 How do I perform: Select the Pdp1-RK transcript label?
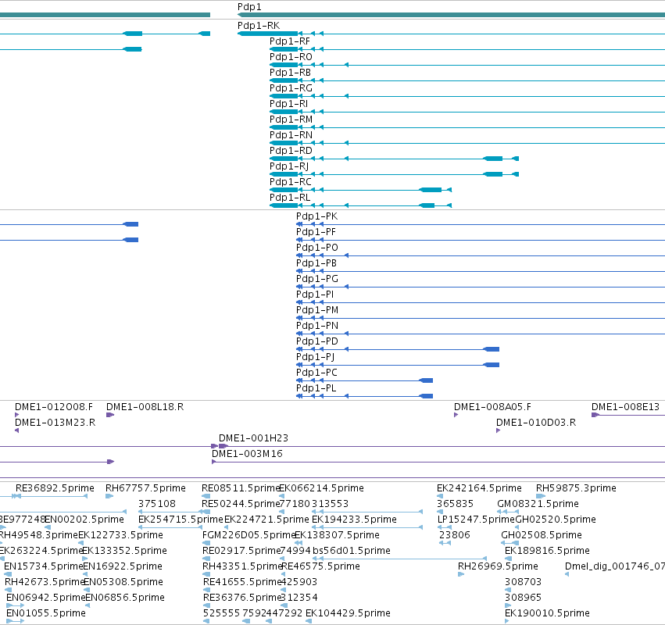click(259, 26)
